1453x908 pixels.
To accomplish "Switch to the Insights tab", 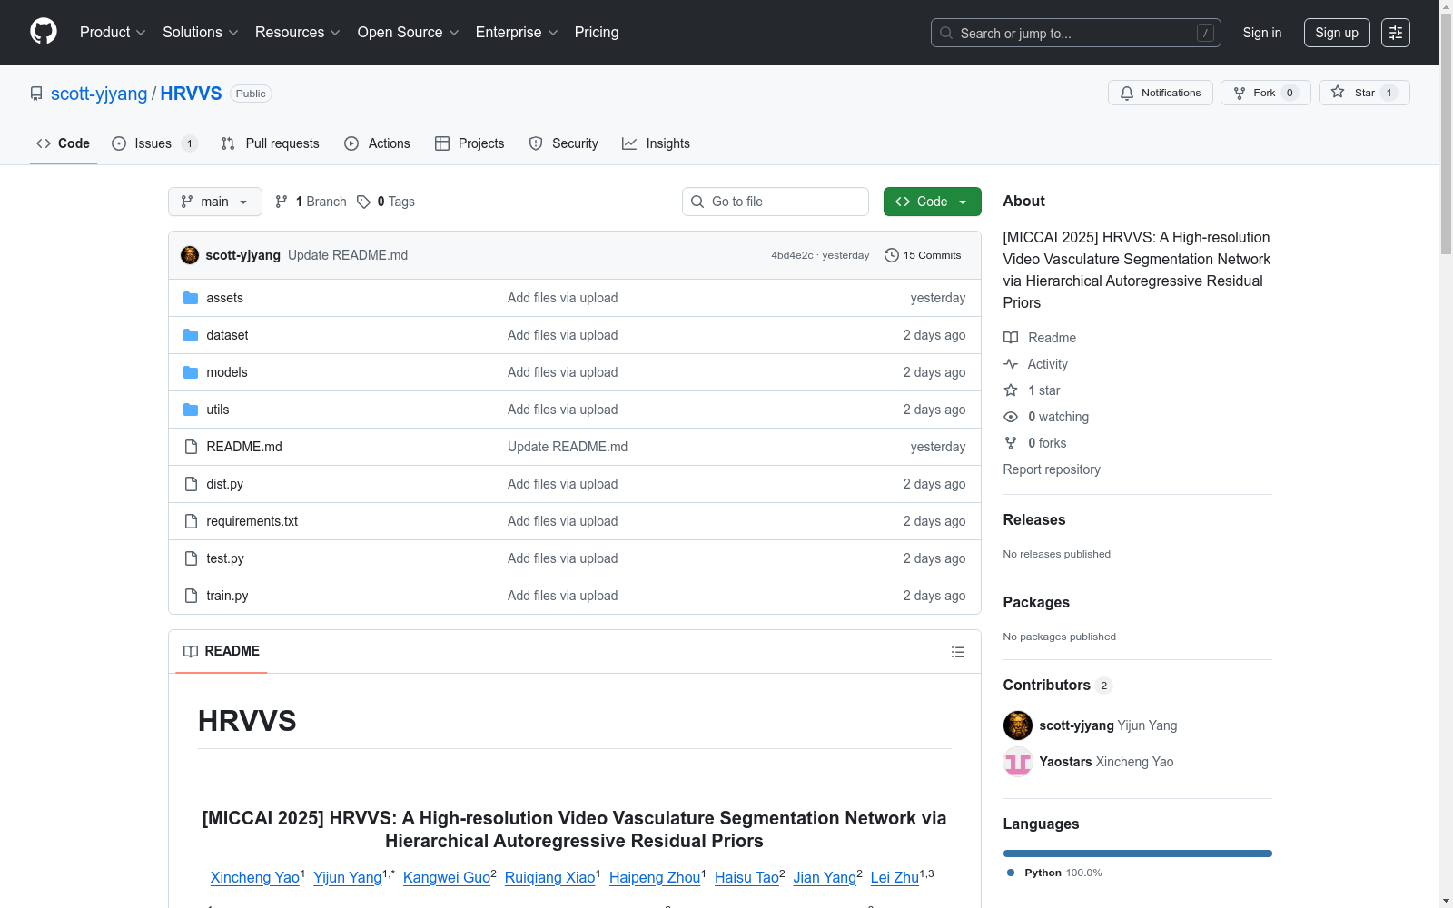I will [x=657, y=143].
